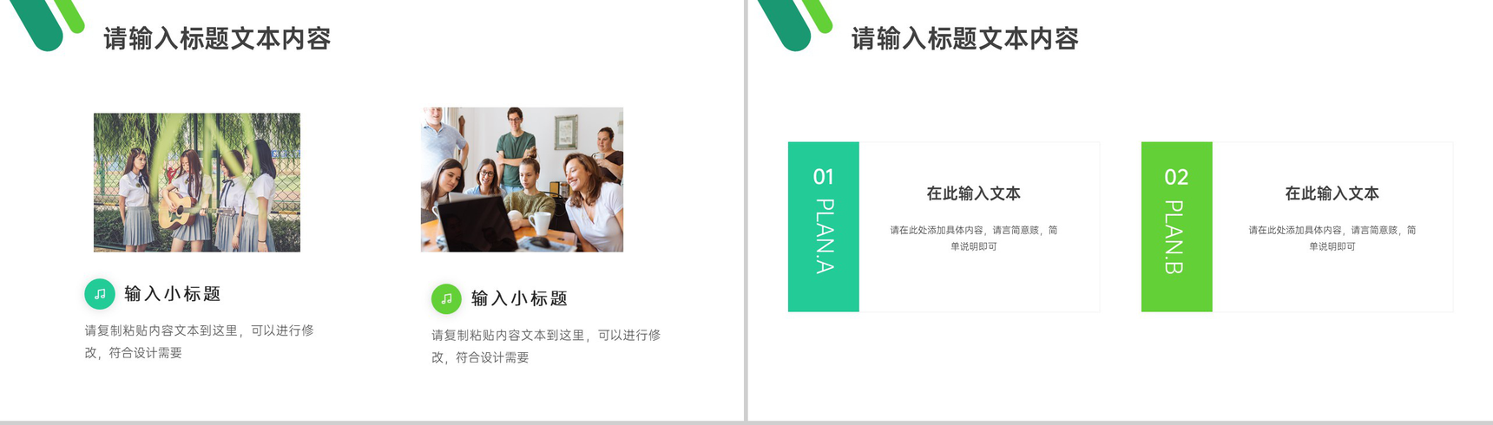Image resolution: width=1493 pixels, height=425 pixels.
Task: Click the right slide title text
Action: pos(964,39)
